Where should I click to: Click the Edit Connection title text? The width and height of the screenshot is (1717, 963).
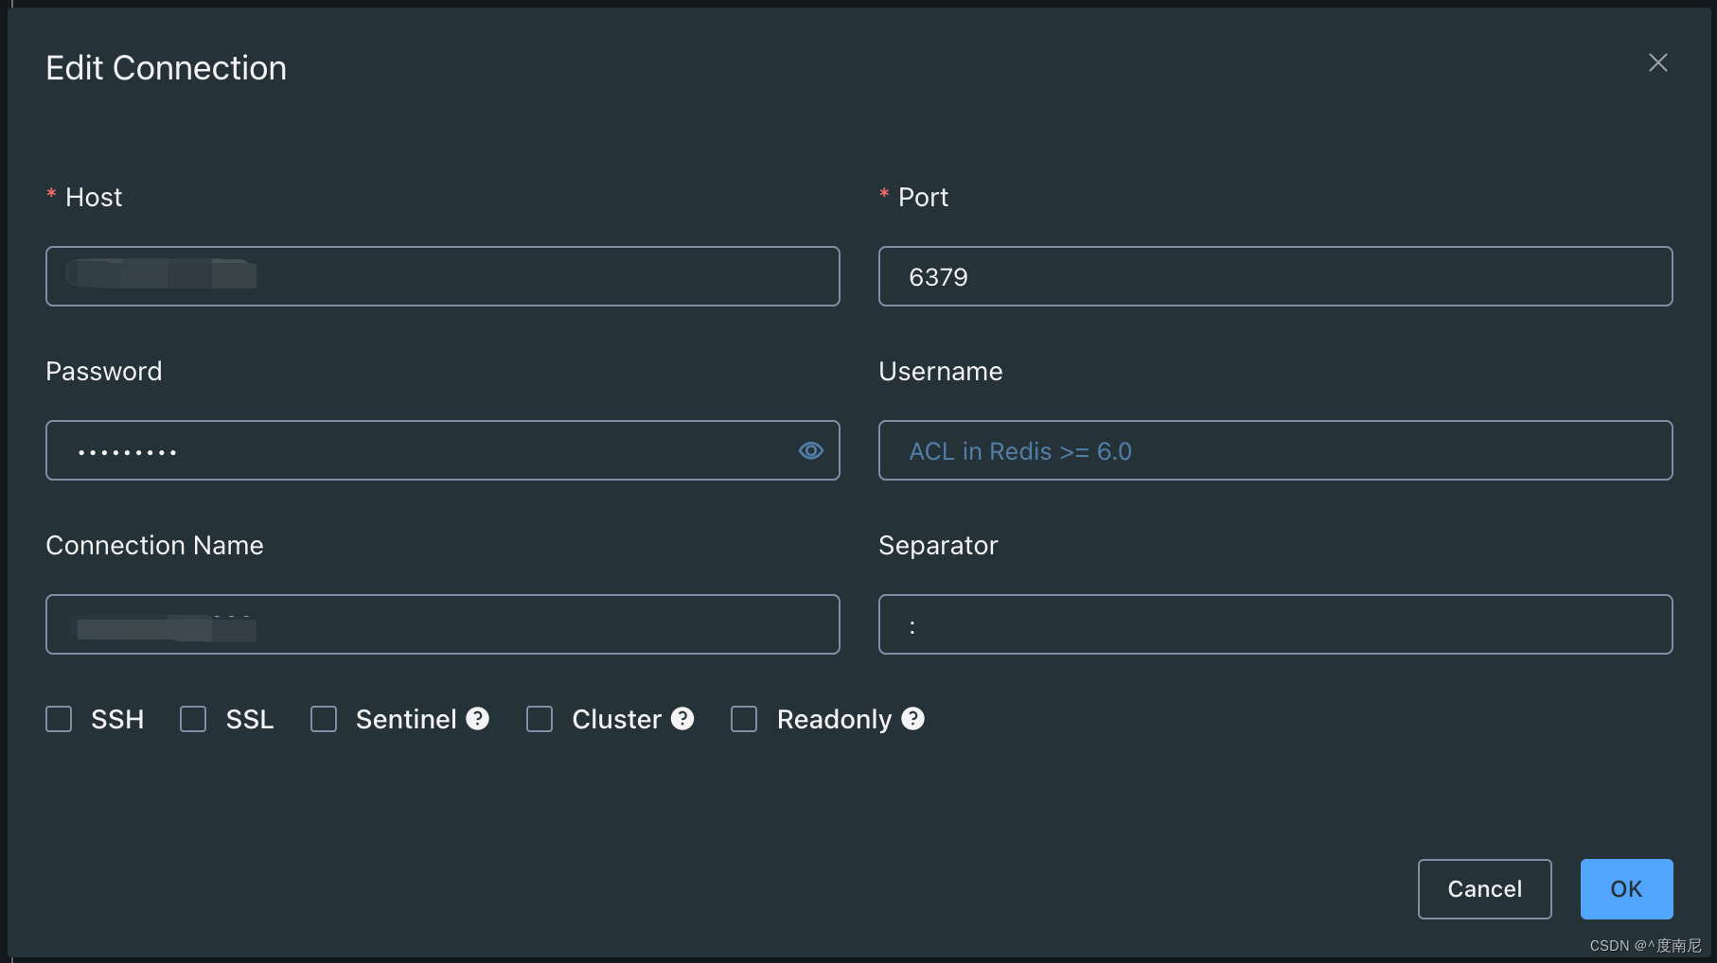(166, 68)
